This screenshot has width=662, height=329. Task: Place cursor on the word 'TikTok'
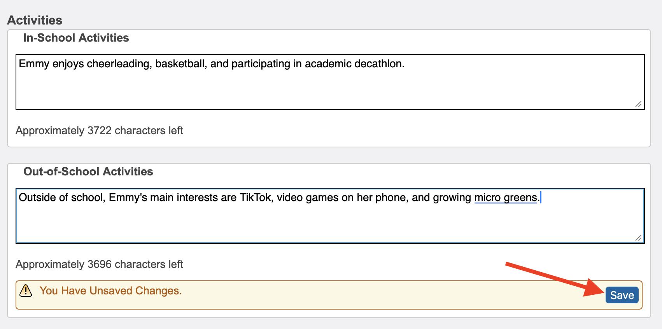[256, 198]
